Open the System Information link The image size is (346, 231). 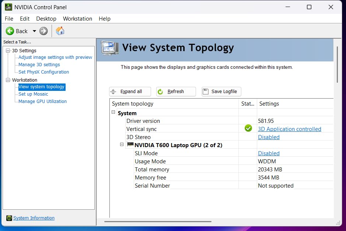[34, 218]
